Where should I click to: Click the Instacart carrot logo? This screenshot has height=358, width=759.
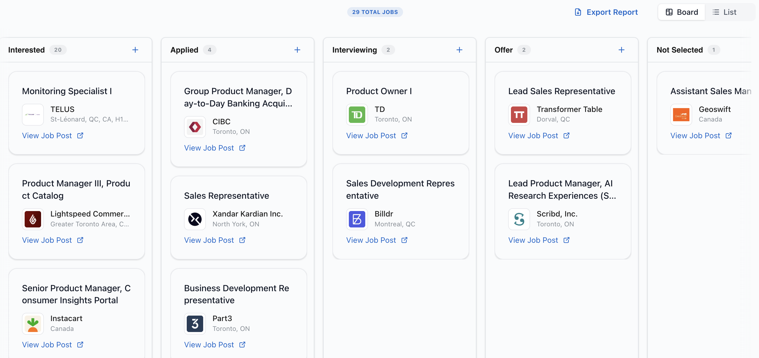(32, 323)
